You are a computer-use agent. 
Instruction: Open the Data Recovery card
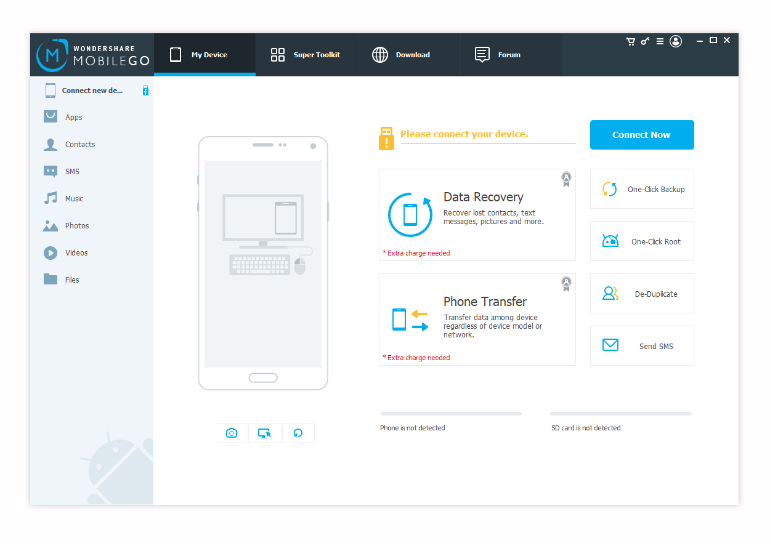[477, 215]
